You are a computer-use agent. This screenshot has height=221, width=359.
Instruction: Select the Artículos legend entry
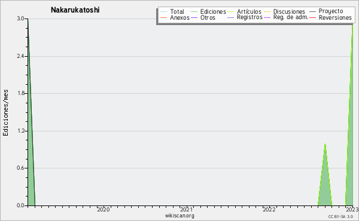[x=249, y=11]
